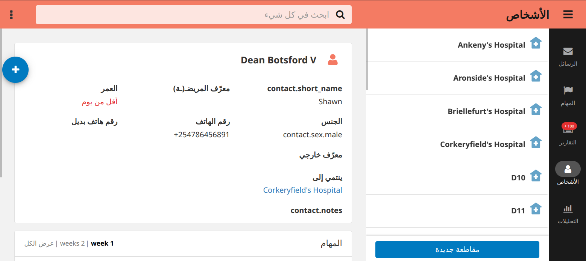Open Analytics (التحليلات) chart icon
The height and width of the screenshot is (261, 586).
click(x=568, y=208)
